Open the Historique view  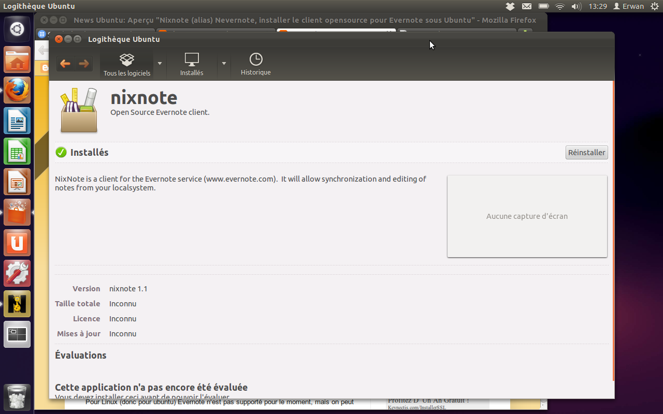(x=255, y=64)
